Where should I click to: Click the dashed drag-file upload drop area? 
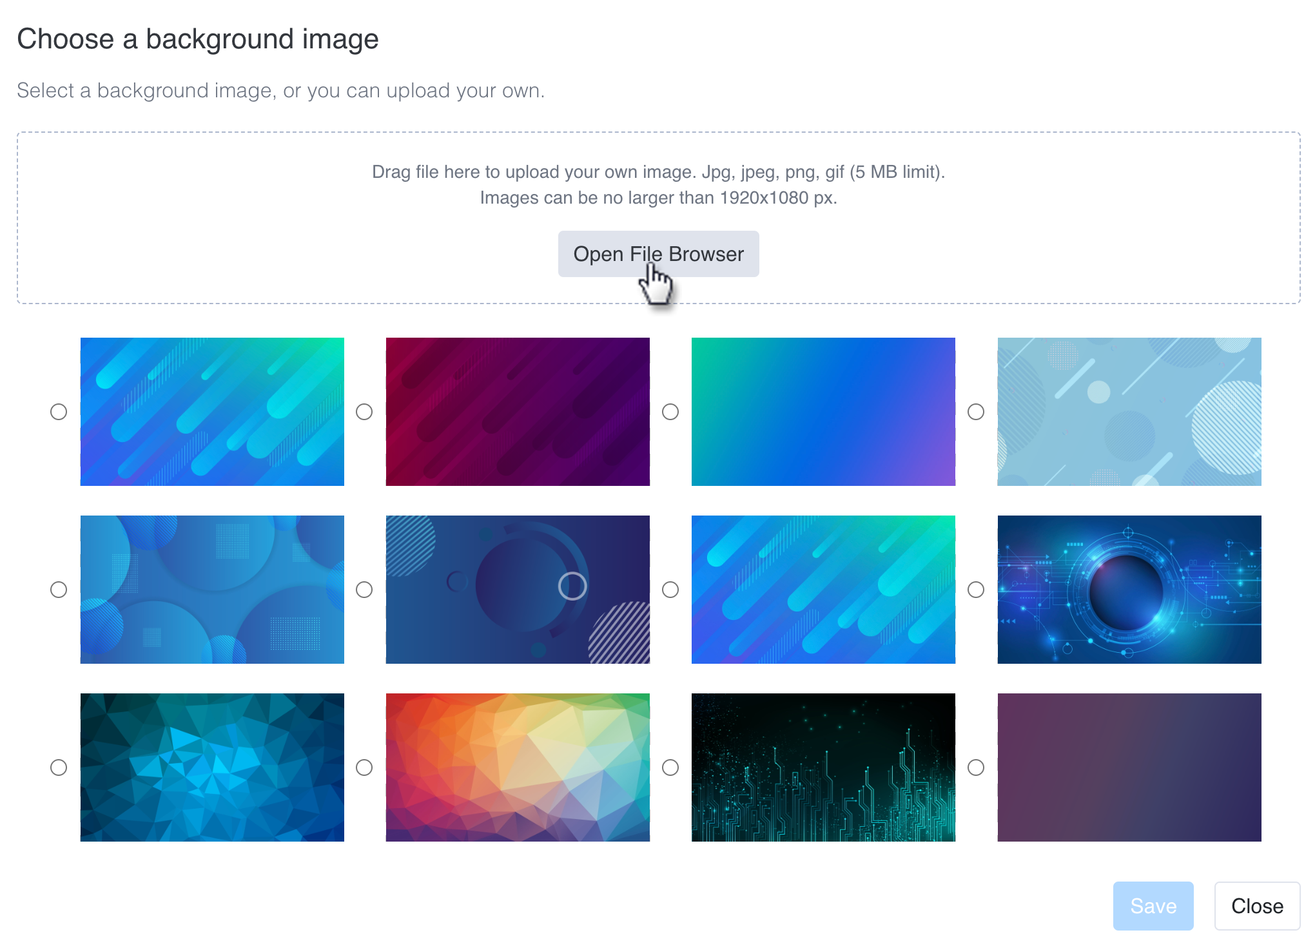[258, 219]
